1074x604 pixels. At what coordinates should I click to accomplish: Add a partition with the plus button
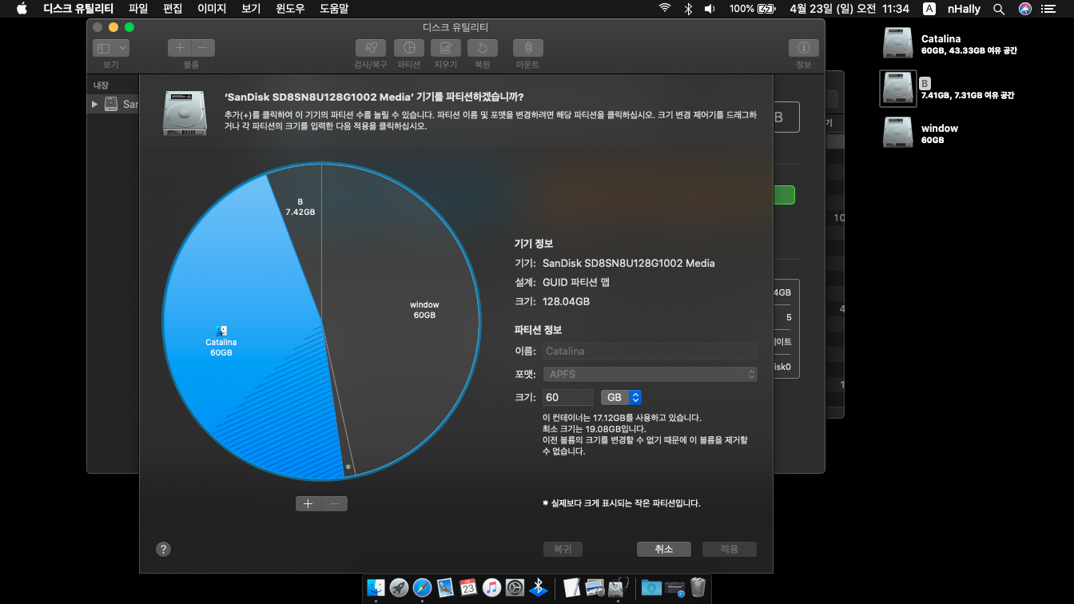point(308,503)
